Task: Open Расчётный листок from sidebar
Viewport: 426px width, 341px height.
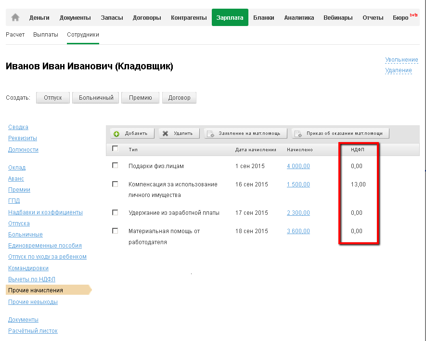Action: point(33,331)
